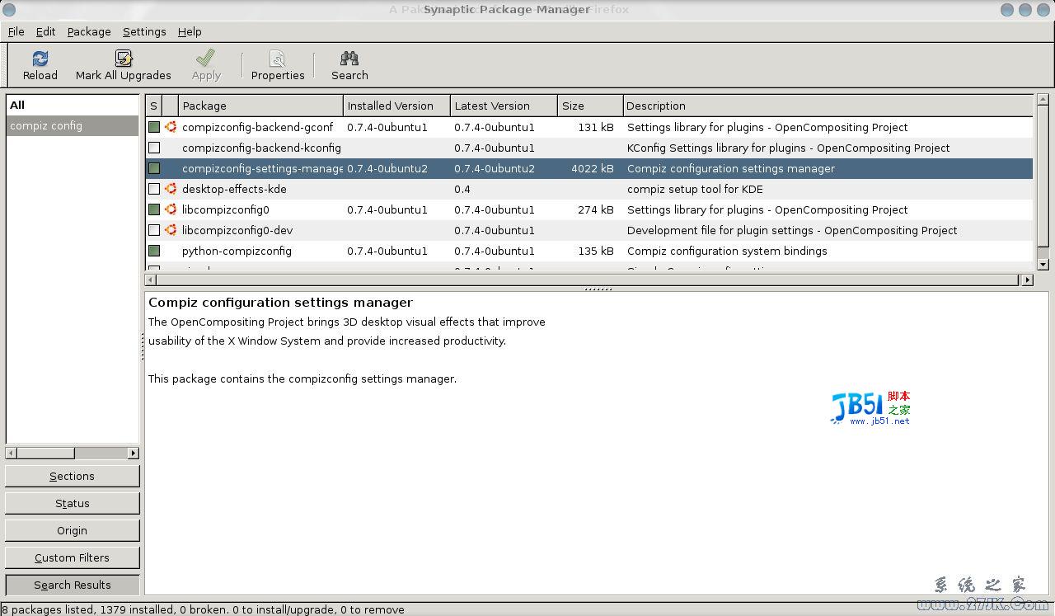Screen dimensions: 1055x616
Task: Mark compizconfig-backend-kconfig checkbox for installation
Action: click(x=154, y=148)
